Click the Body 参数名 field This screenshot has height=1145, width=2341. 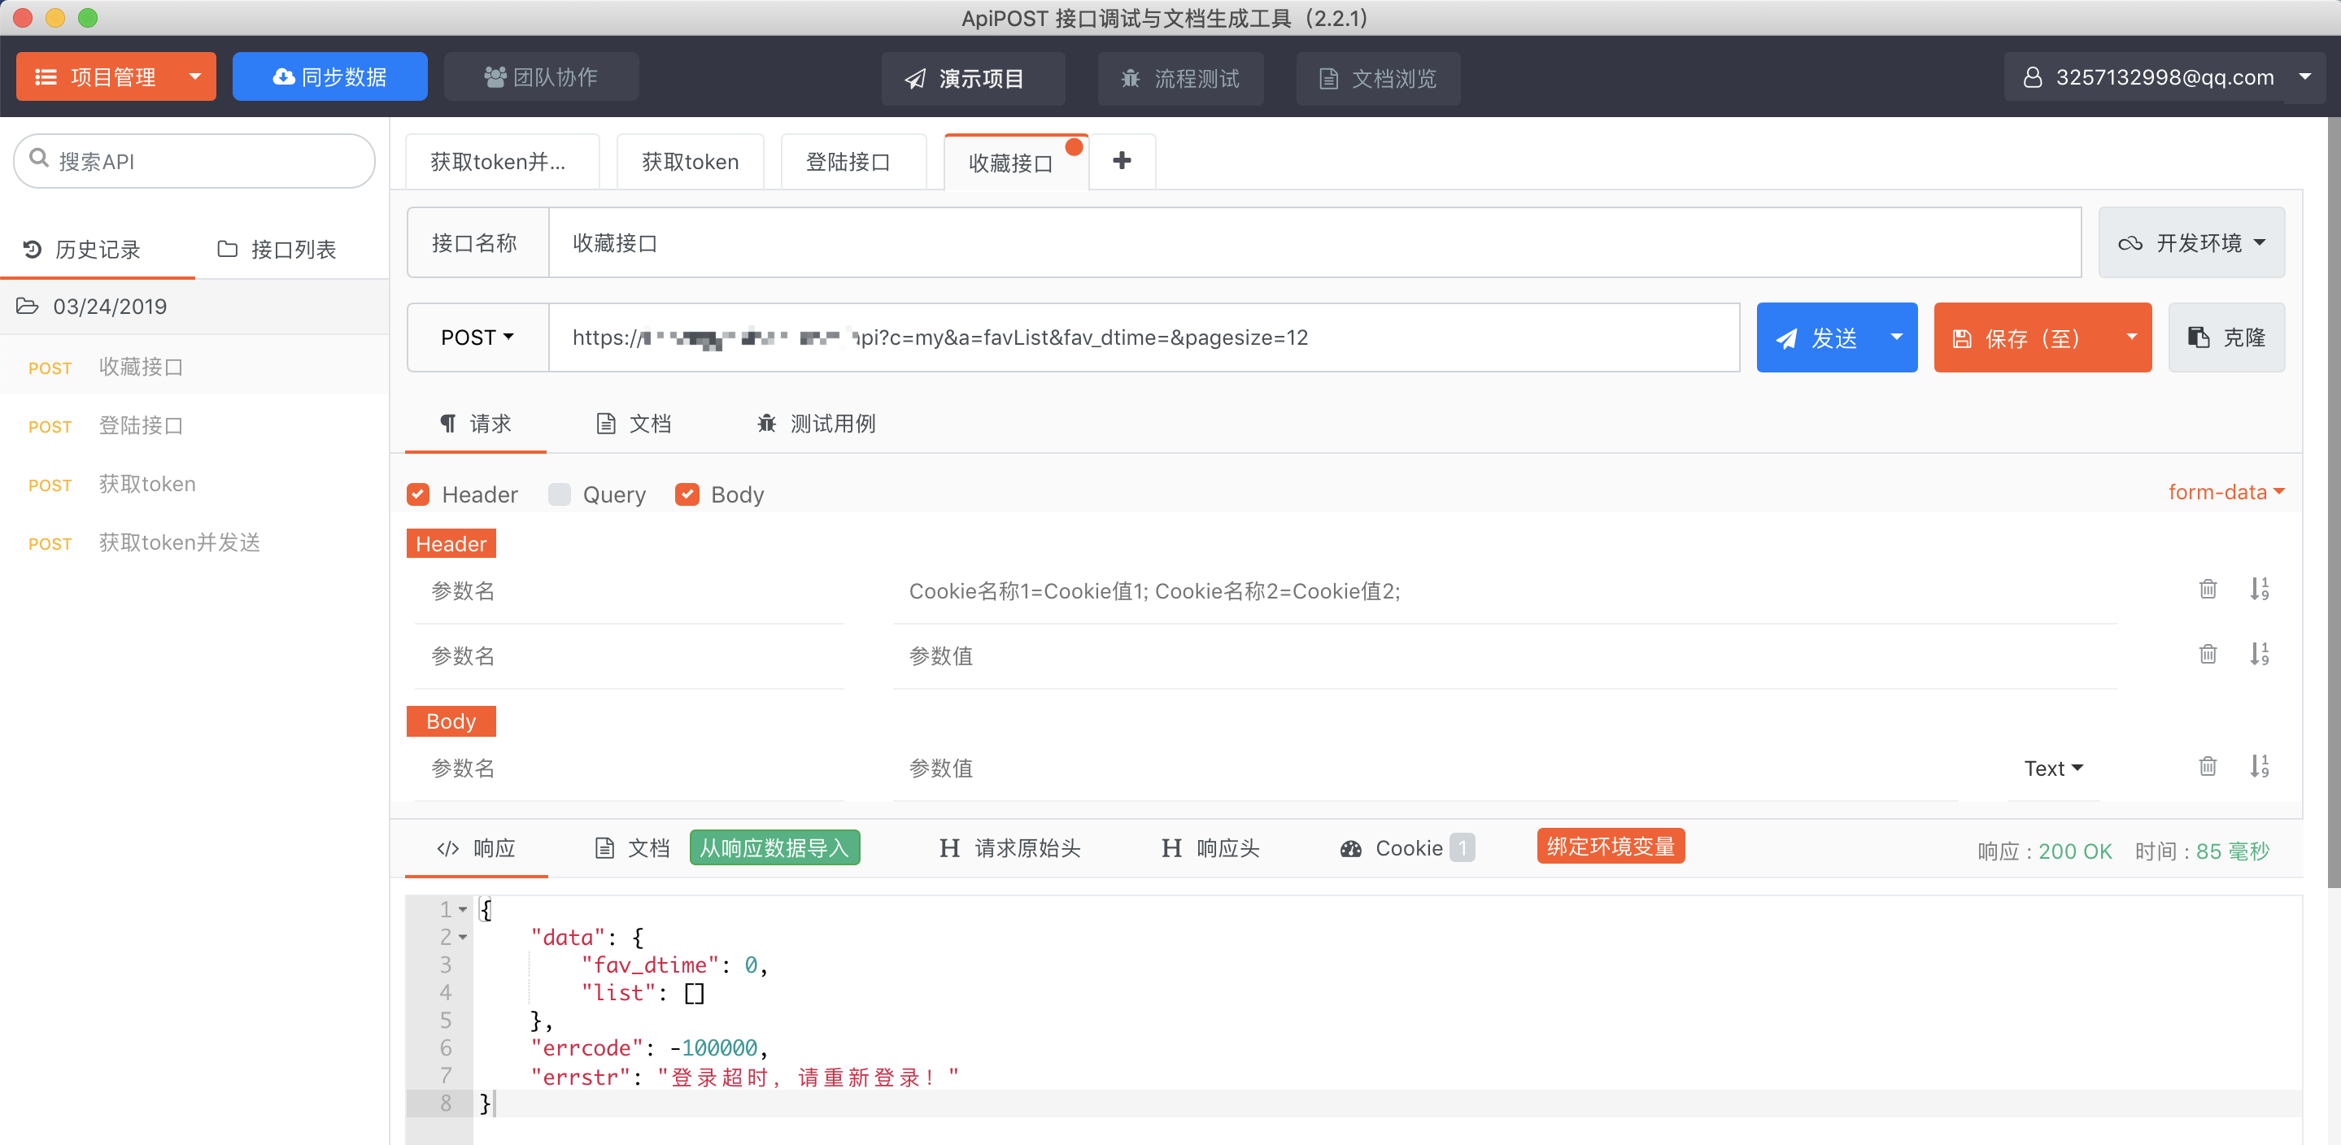629,768
